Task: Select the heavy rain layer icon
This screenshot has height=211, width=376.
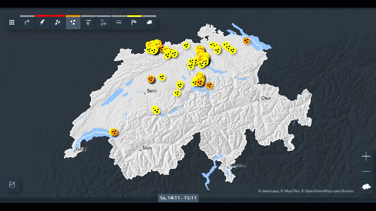Action: coord(58,22)
